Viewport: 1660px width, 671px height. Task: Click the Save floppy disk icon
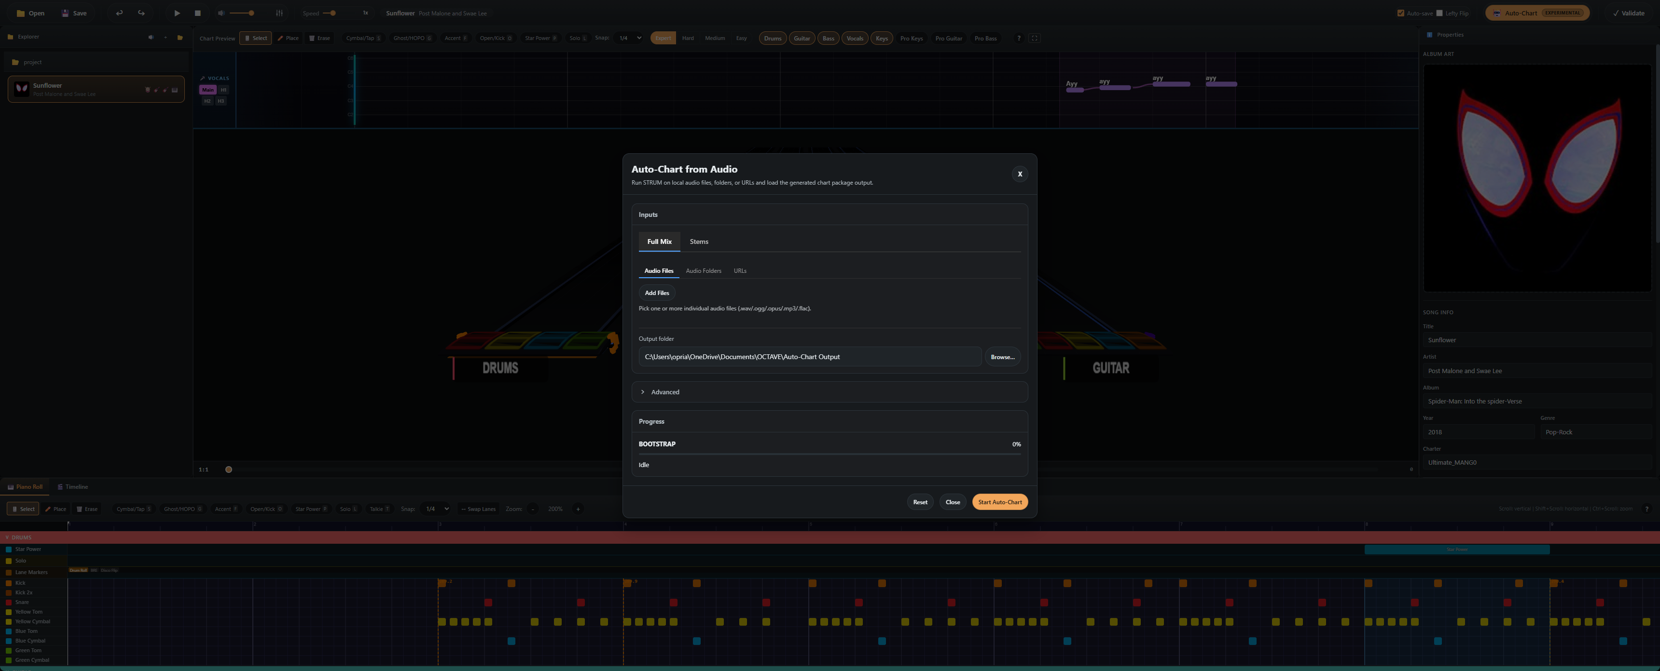(65, 13)
